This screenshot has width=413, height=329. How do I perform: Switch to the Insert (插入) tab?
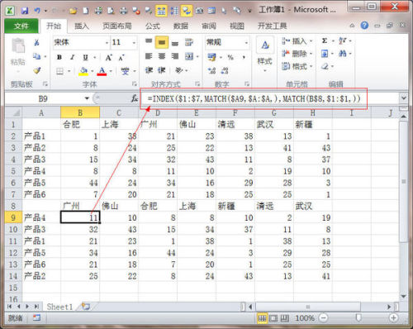tap(82, 26)
